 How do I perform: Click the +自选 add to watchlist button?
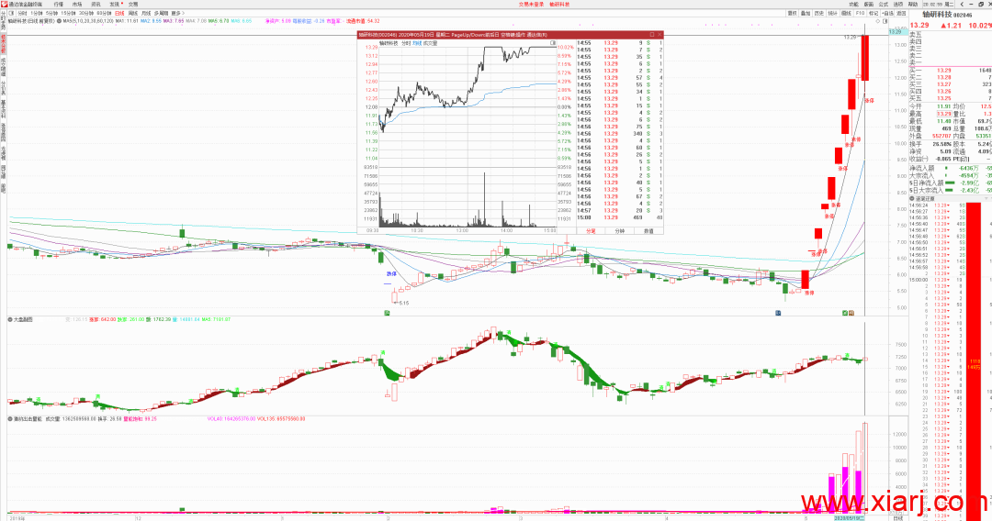[887, 13]
